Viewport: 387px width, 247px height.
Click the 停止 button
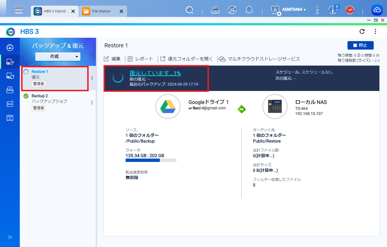coord(360,45)
